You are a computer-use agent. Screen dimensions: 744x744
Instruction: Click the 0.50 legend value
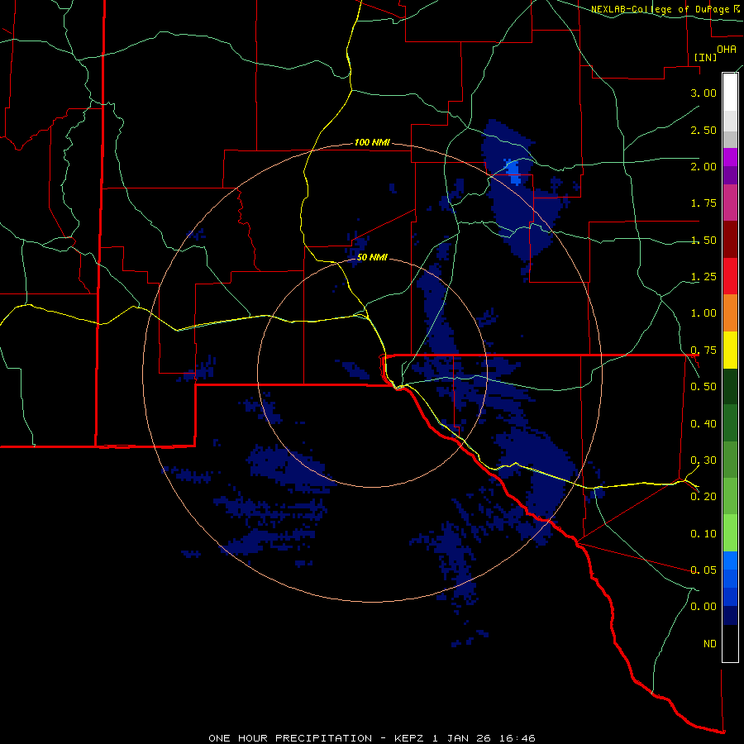pos(703,387)
